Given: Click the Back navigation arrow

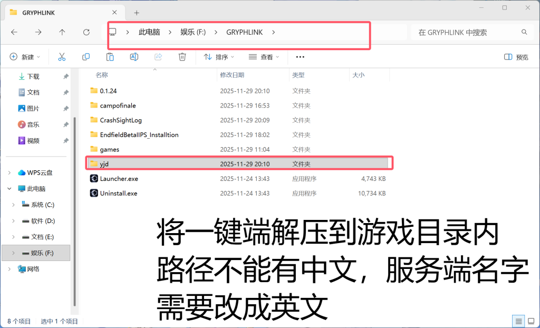Looking at the screenshot, I should click(14, 32).
